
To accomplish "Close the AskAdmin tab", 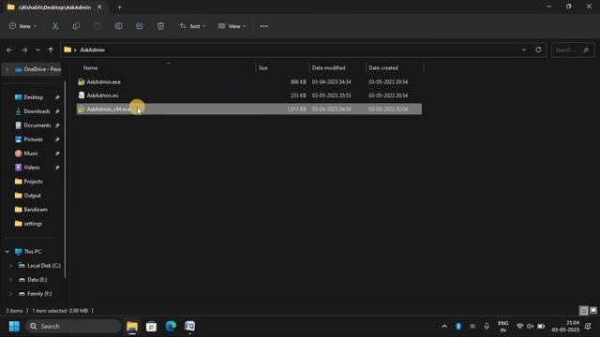I will [99, 7].
